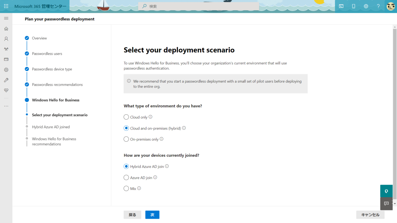Screen dimensions: 397x223
Task: Open Hybrid Azure AD joined substep
Action: [51, 127]
